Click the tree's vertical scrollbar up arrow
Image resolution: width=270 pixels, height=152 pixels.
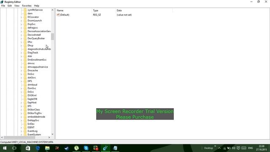point(52,10)
